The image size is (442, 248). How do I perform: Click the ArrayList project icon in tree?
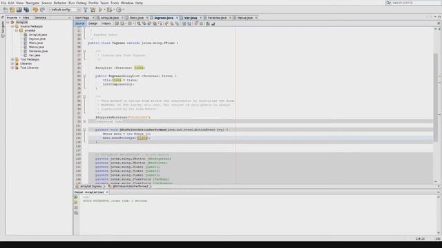point(12,22)
